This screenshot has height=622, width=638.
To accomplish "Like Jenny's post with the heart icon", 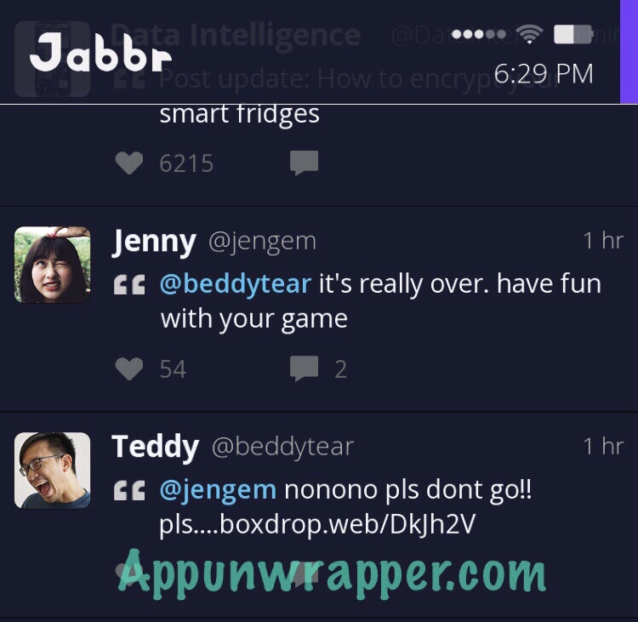I will (x=129, y=368).
